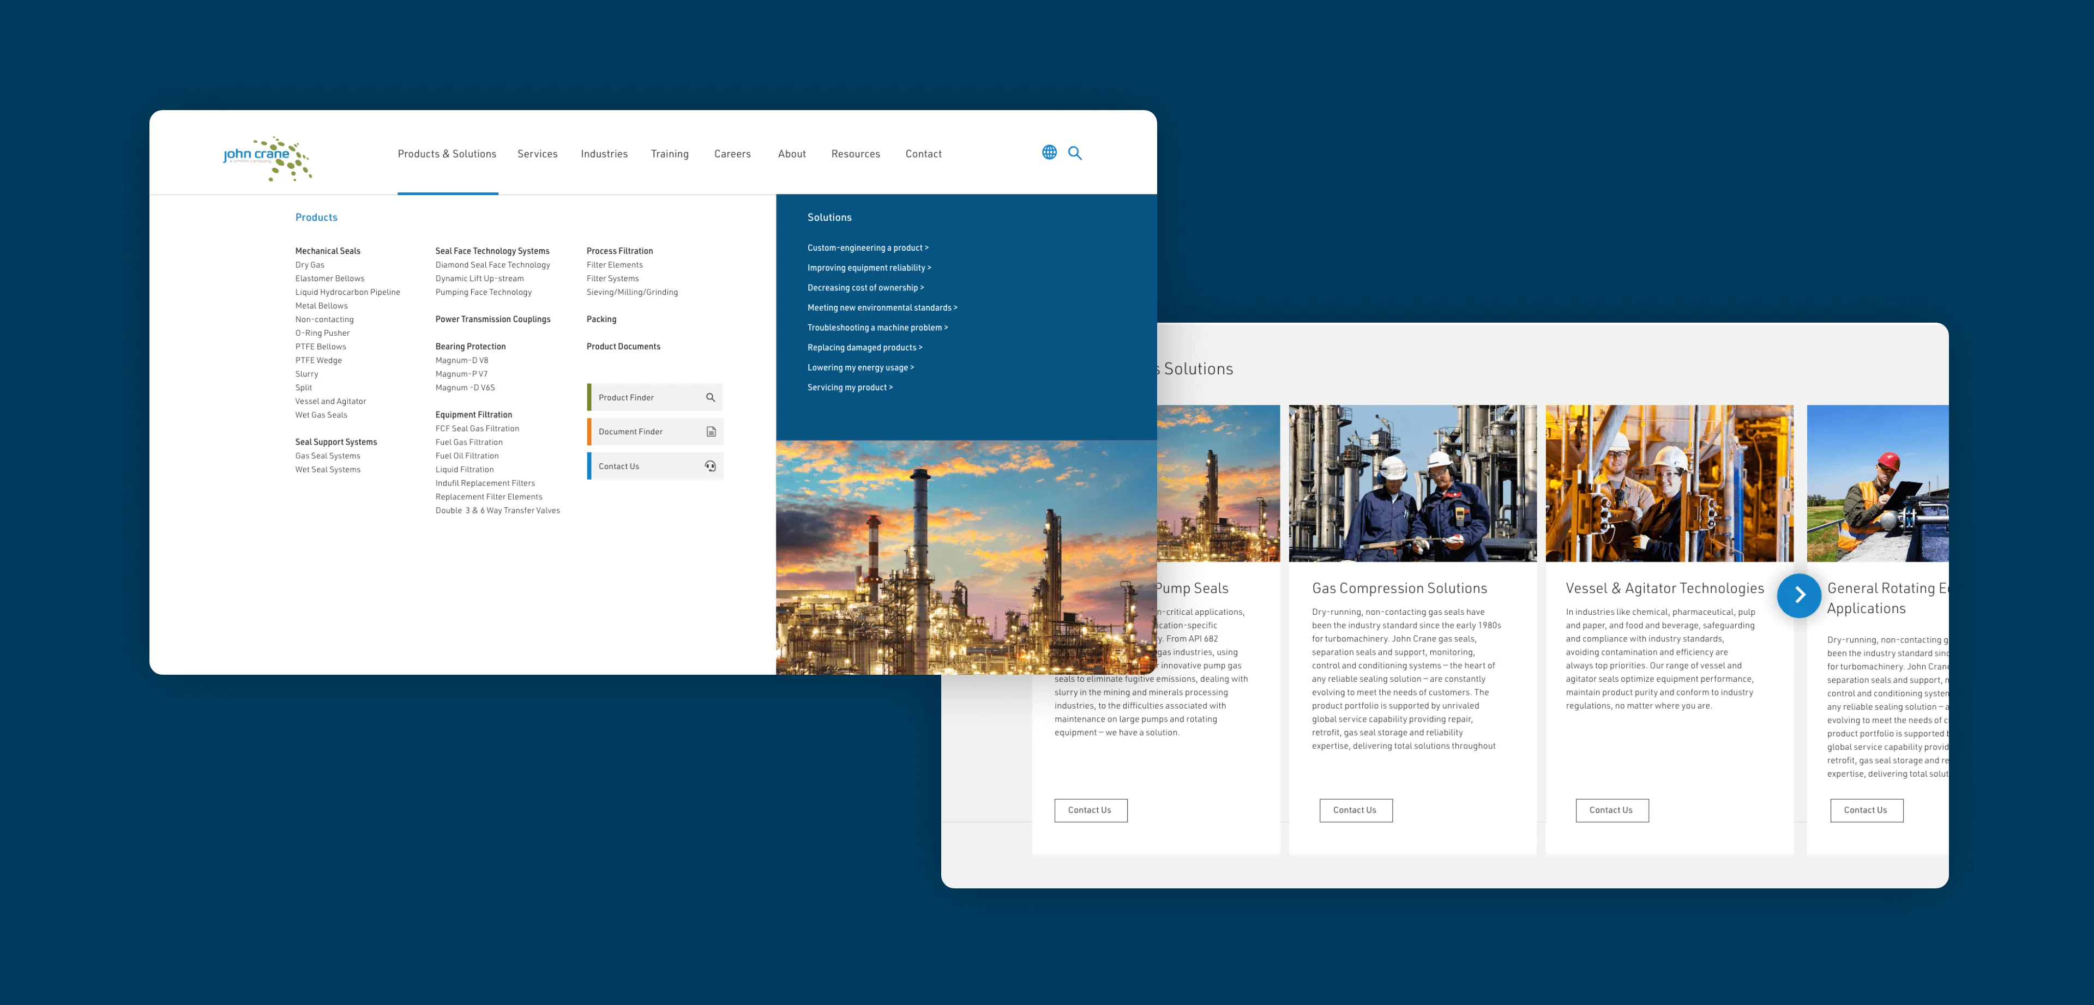
Task: Expand Troubleshooting a machine problem link
Action: click(877, 328)
